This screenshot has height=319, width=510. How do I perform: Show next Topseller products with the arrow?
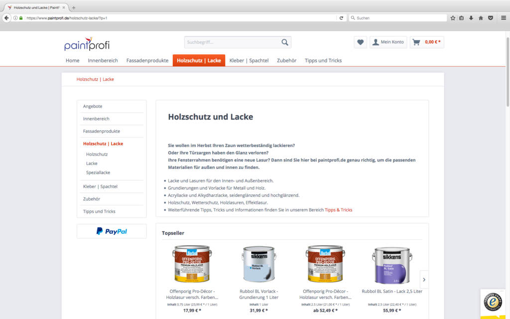(424, 280)
